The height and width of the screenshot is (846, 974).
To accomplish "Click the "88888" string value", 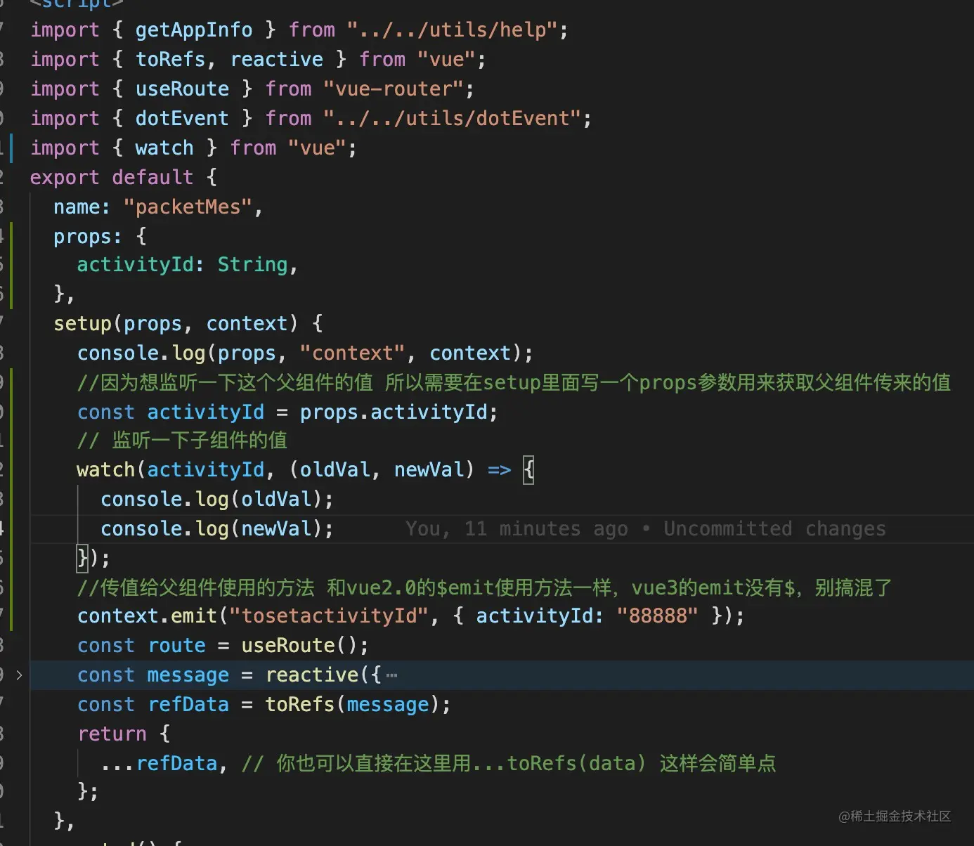I will [x=657, y=616].
